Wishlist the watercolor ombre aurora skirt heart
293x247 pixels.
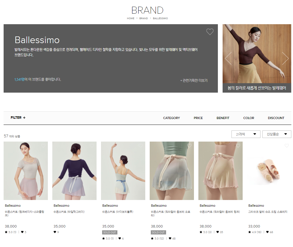click(189, 145)
